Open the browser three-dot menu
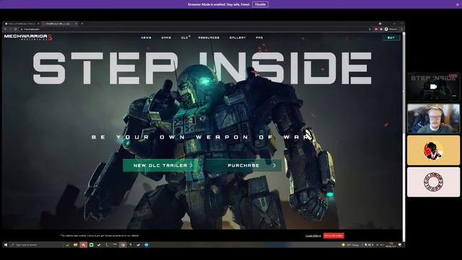 click(x=401, y=29)
